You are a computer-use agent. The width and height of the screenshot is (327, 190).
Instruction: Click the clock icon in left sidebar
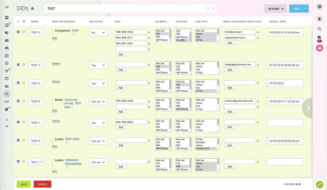[x=7, y=63]
